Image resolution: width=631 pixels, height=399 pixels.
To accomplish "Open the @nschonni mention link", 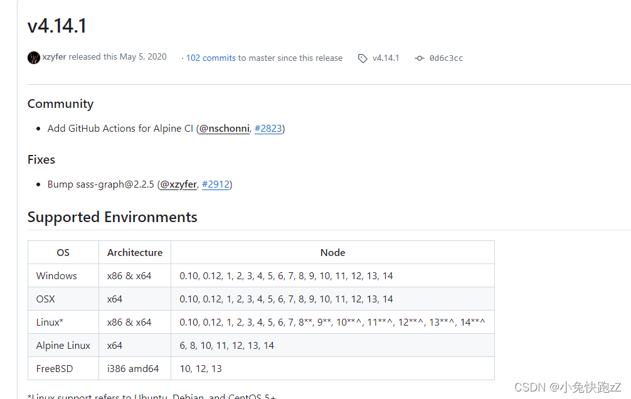I will [224, 129].
